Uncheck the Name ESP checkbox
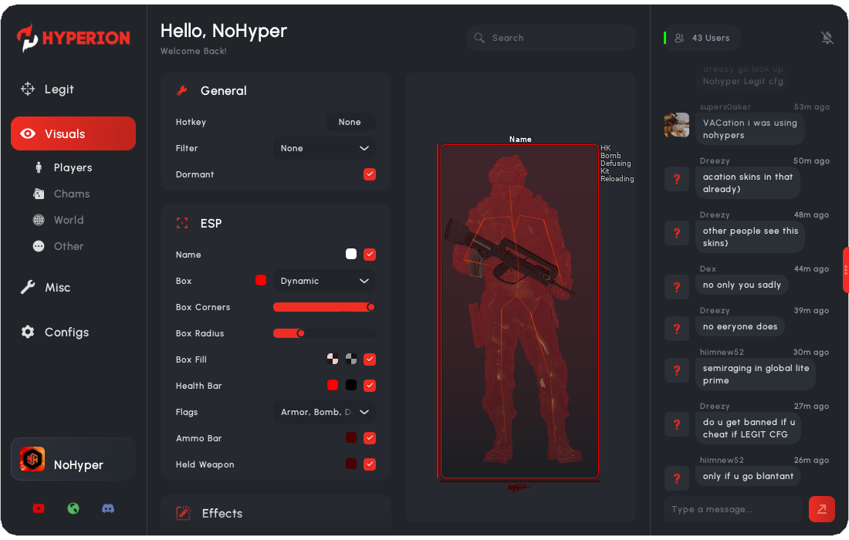This screenshot has width=849, height=540. pyautogui.click(x=370, y=255)
